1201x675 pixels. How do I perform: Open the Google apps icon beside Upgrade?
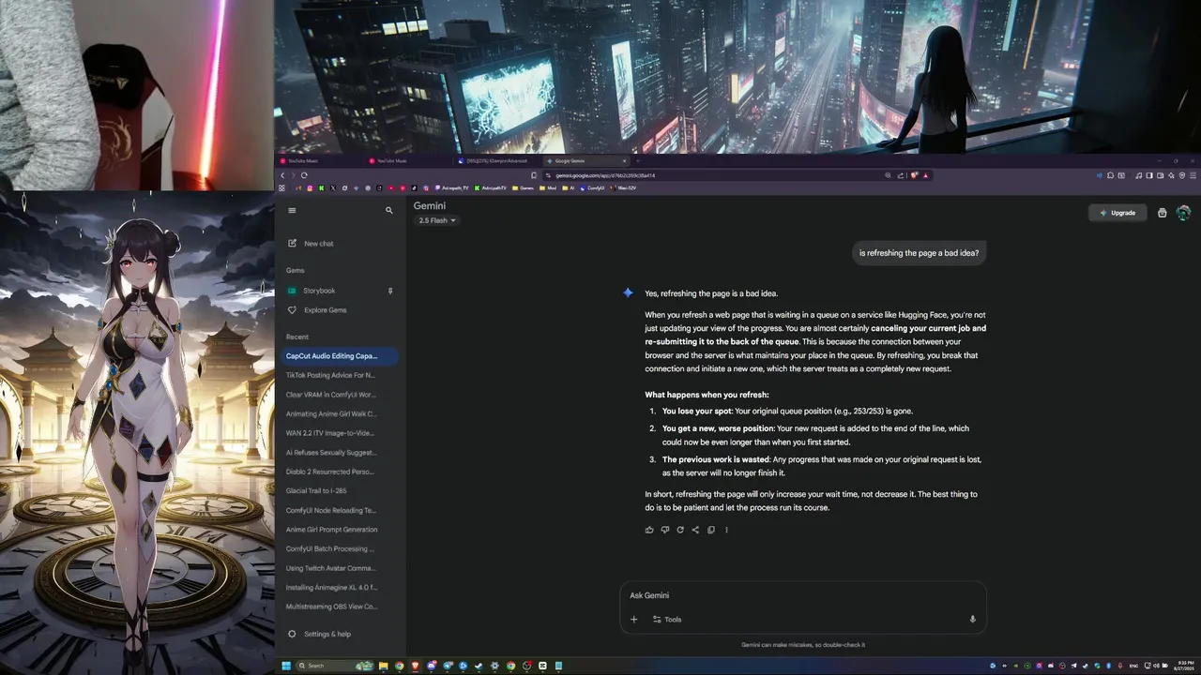coord(1162,213)
